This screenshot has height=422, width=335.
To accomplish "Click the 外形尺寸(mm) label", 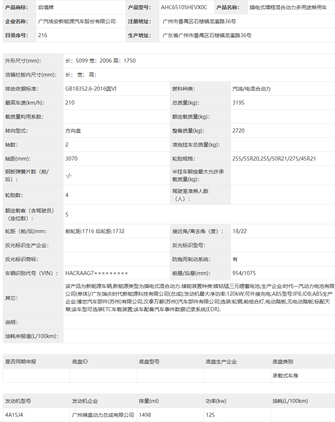I will 23,61.
